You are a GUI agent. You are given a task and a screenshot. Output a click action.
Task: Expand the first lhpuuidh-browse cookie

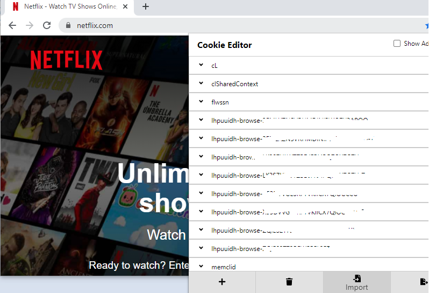(x=309, y=120)
